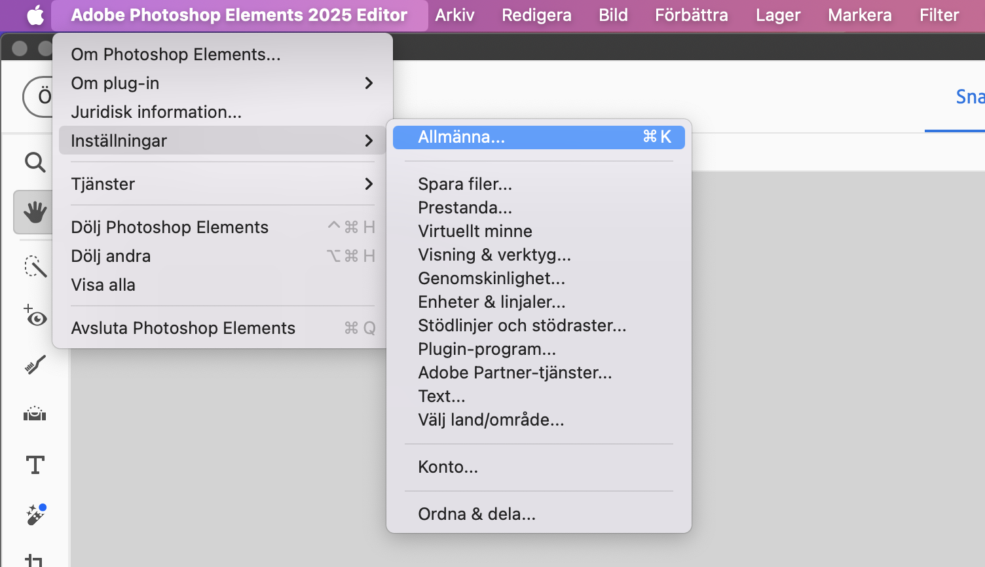The image size is (985, 567).
Task: Open the Adobe Photoshop Elements 2025 Editor menu
Action: 239,15
